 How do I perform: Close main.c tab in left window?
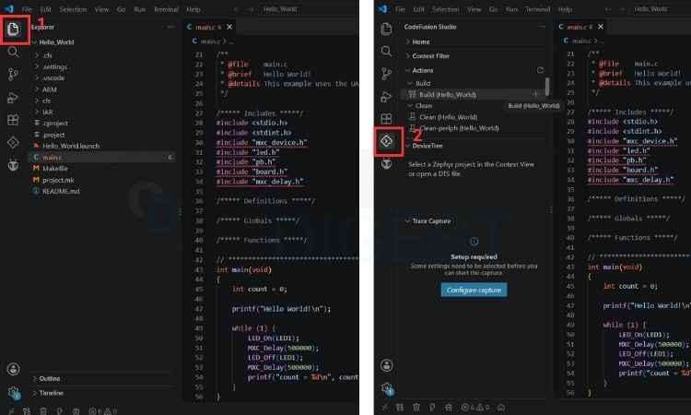[x=229, y=27]
